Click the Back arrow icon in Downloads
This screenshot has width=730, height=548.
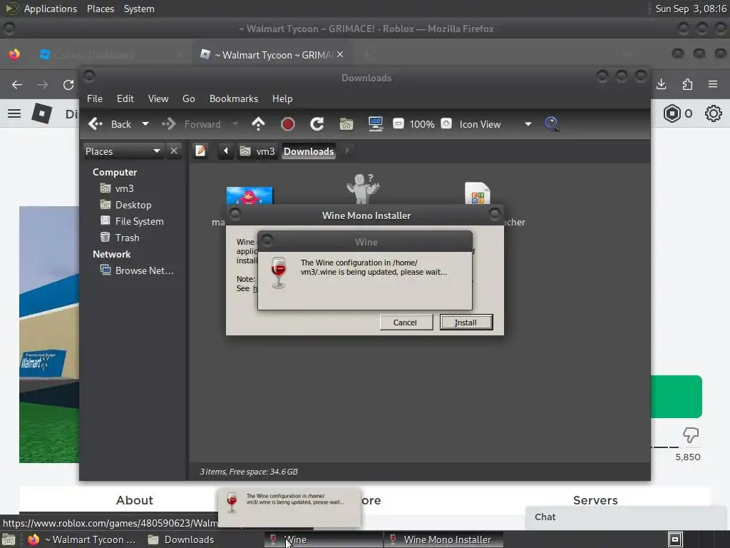(x=96, y=124)
